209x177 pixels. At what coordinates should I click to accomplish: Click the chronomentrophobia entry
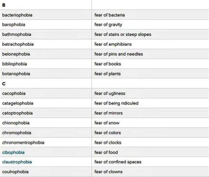[x=23, y=143]
